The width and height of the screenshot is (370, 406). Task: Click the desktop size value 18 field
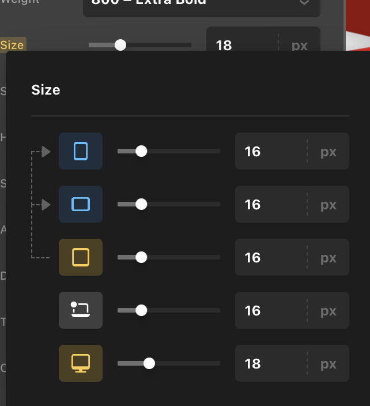(x=268, y=363)
